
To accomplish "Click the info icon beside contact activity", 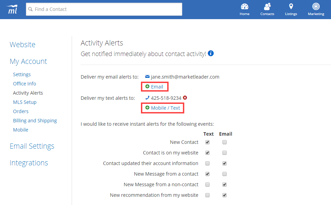I will point(211,53).
